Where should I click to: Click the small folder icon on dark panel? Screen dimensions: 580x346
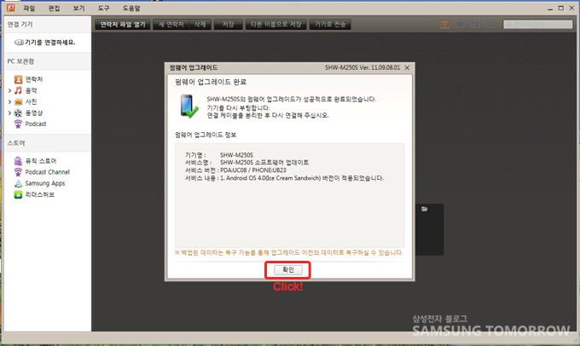[x=424, y=210]
